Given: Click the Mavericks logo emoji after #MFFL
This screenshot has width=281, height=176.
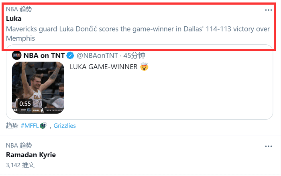Looking at the screenshot, I should point(43,126).
